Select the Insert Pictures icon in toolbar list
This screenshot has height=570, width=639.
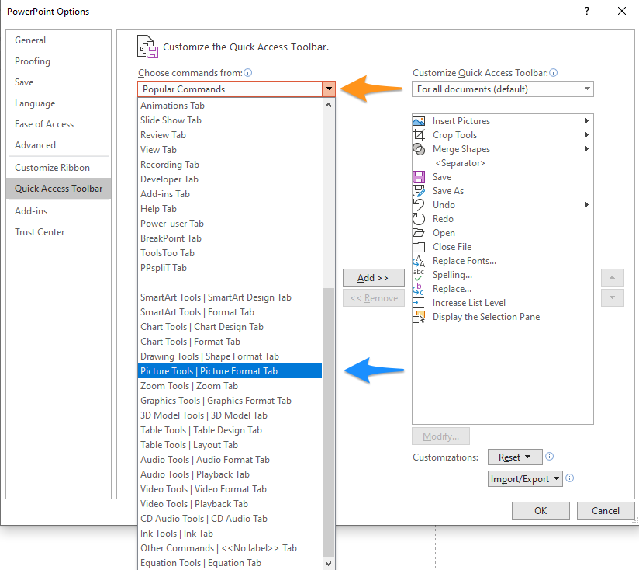coord(419,121)
